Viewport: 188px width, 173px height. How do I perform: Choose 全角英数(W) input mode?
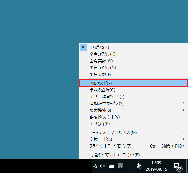133,61
